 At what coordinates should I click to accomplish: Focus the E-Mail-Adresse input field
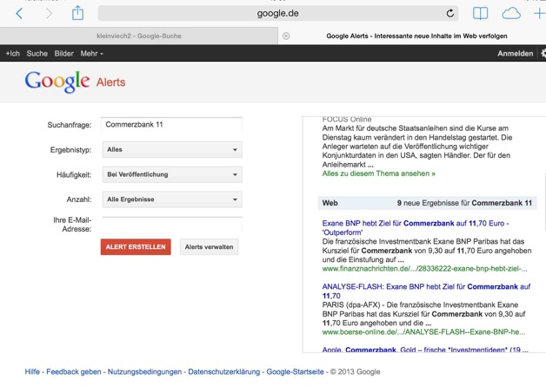click(171, 224)
